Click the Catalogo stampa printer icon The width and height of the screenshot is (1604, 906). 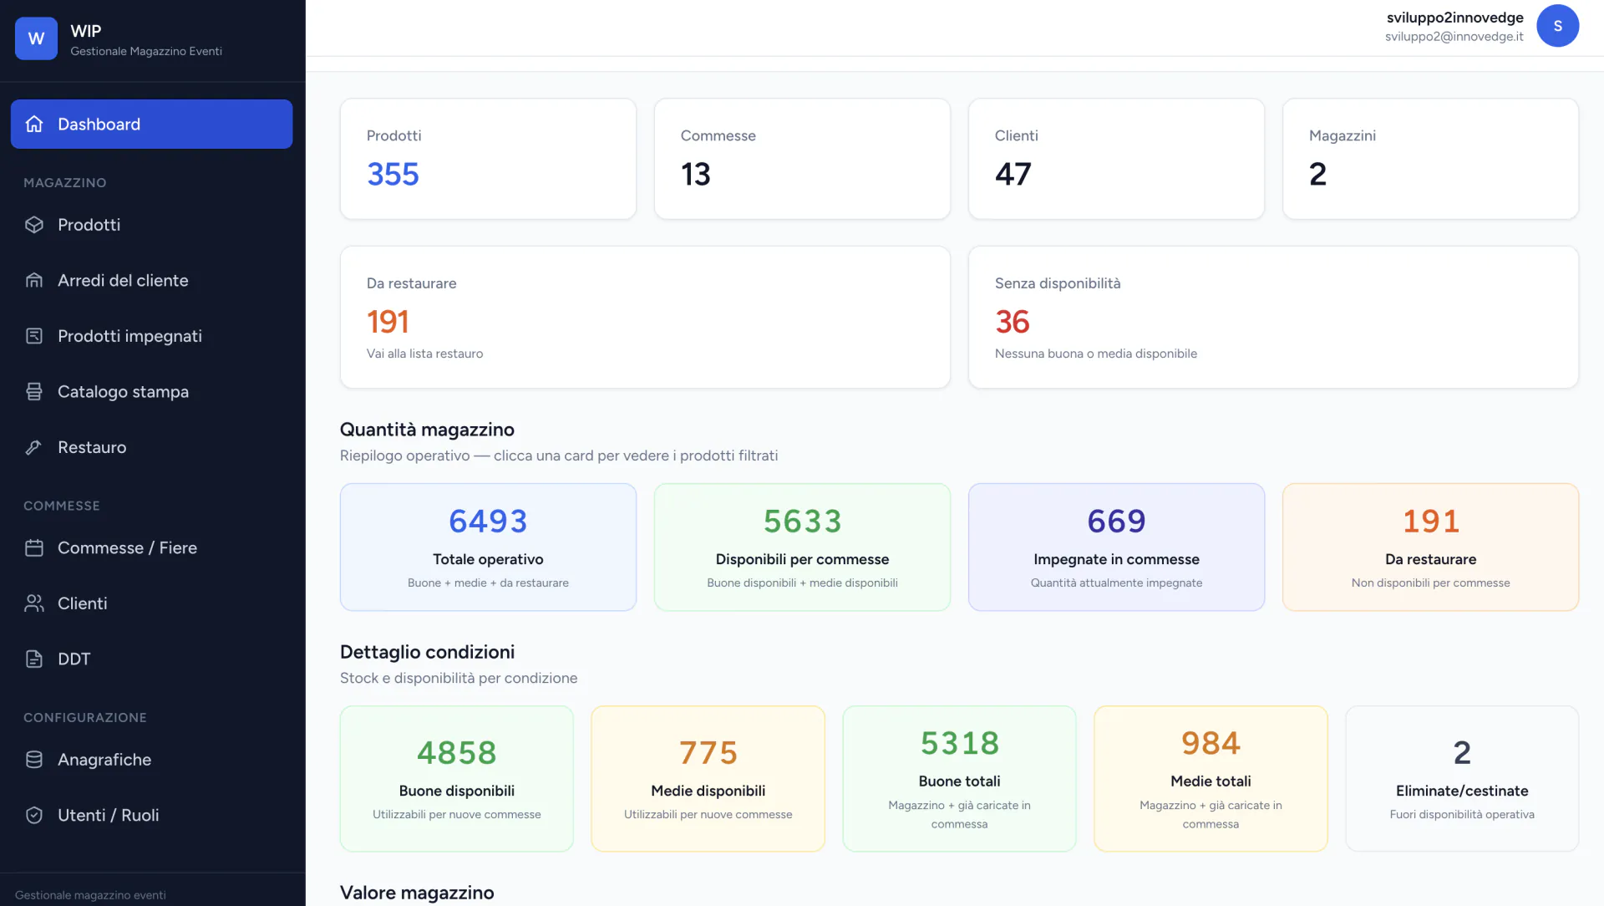(x=34, y=391)
